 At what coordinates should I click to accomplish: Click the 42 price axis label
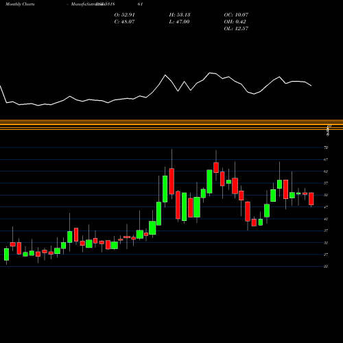(326, 219)
